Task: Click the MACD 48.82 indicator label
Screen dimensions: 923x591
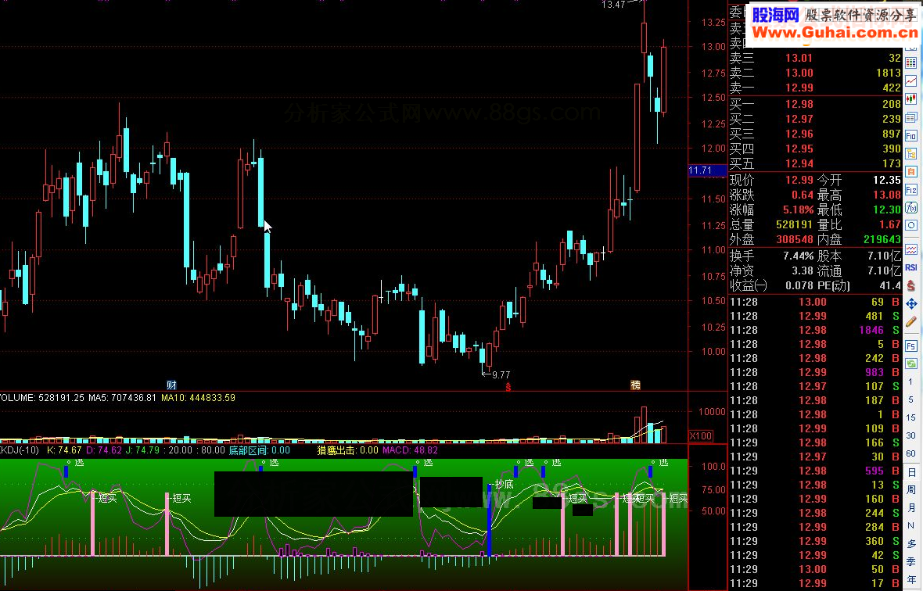Action: 411,450
